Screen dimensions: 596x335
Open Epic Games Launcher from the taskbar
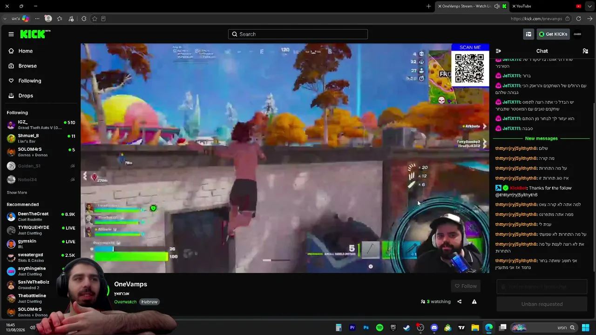click(x=393, y=328)
